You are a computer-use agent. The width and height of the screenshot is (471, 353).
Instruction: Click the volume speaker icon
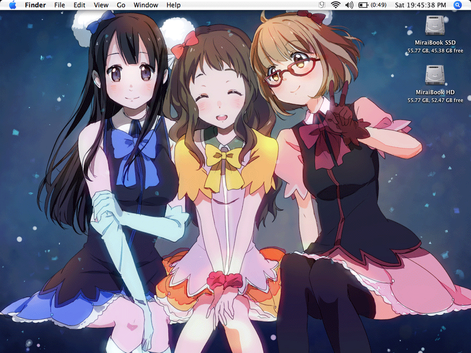coord(349,5)
